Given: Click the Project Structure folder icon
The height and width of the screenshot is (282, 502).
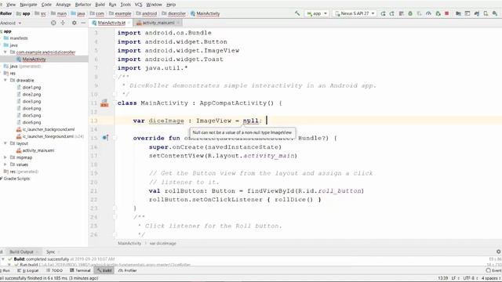Looking at the screenshot, I should coord(458,13).
